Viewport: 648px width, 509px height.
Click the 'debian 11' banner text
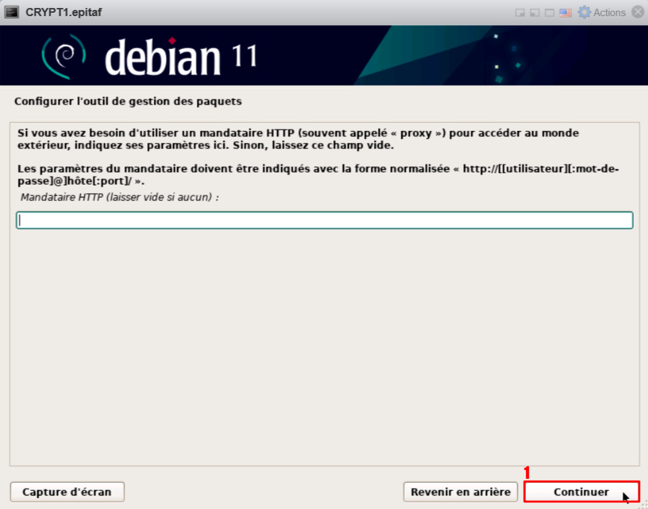tap(181, 58)
